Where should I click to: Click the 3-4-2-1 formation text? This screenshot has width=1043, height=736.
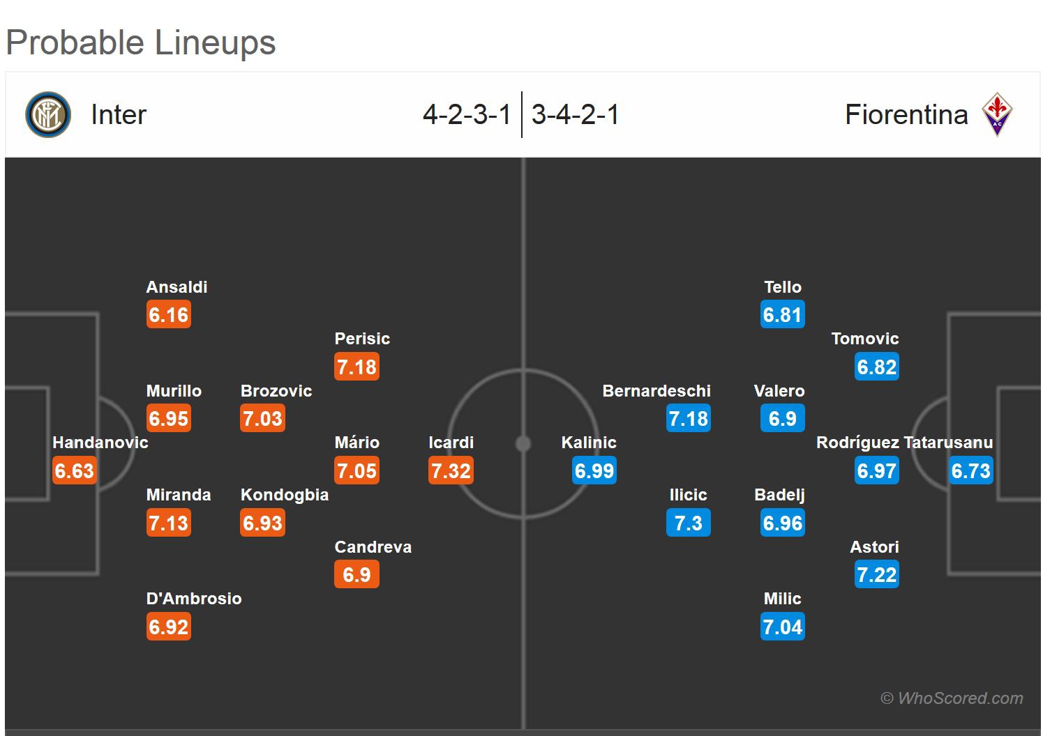click(x=575, y=115)
